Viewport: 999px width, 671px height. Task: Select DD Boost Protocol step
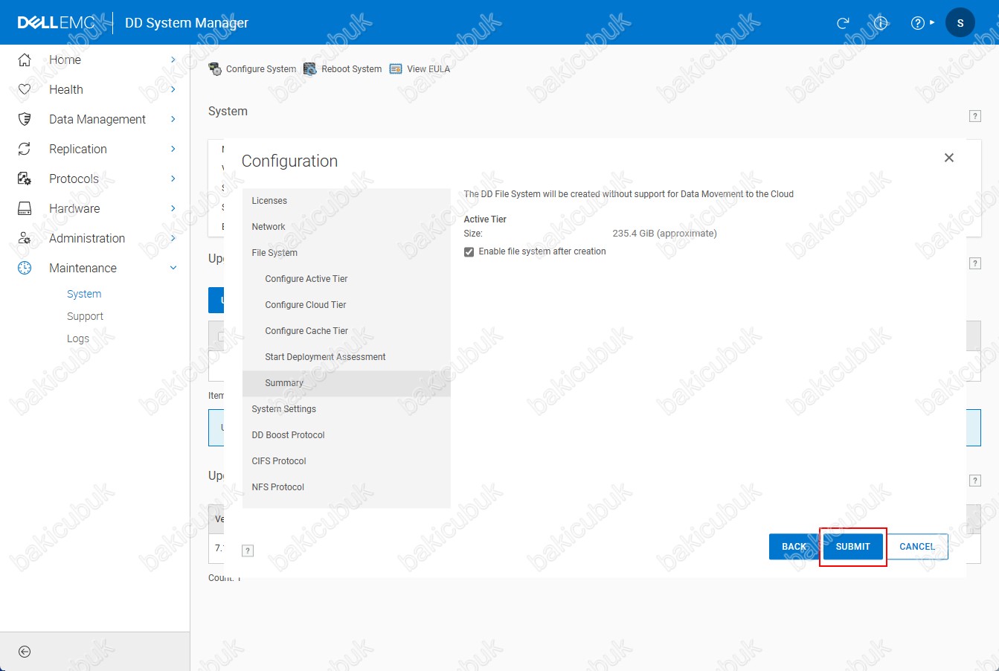tap(347, 435)
